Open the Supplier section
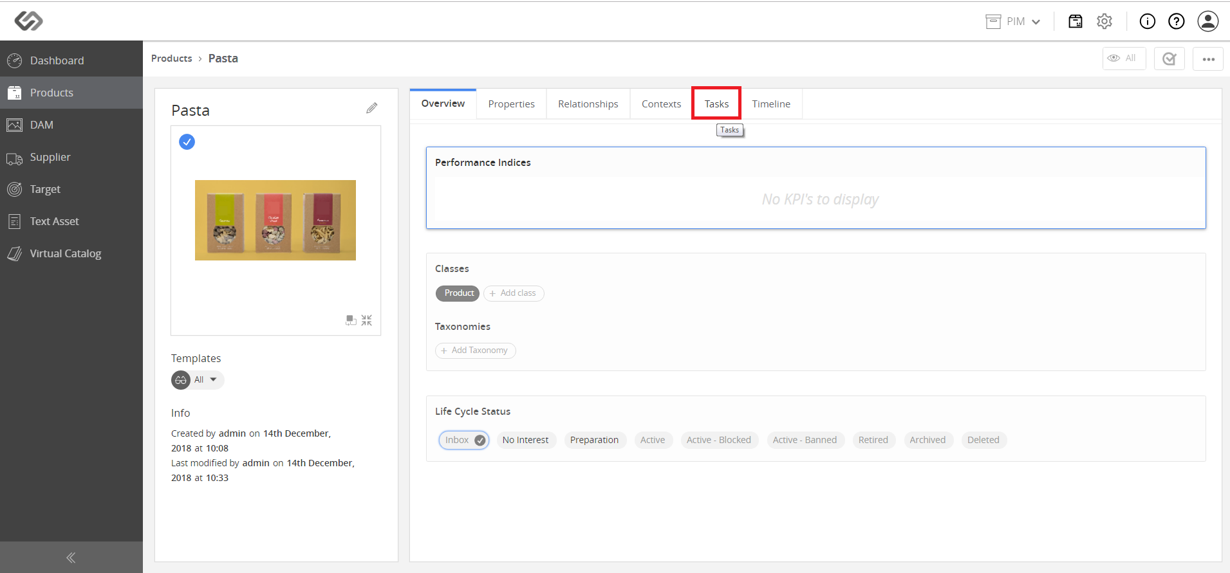The width and height of the screenshot is (1230, 573). [71, 157]
